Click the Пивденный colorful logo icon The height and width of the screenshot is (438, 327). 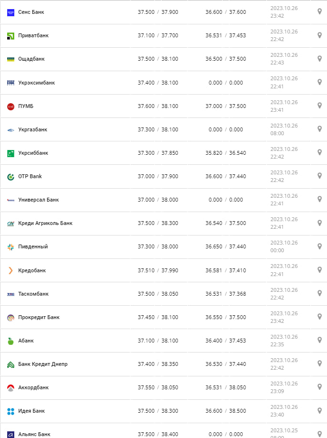10,247
